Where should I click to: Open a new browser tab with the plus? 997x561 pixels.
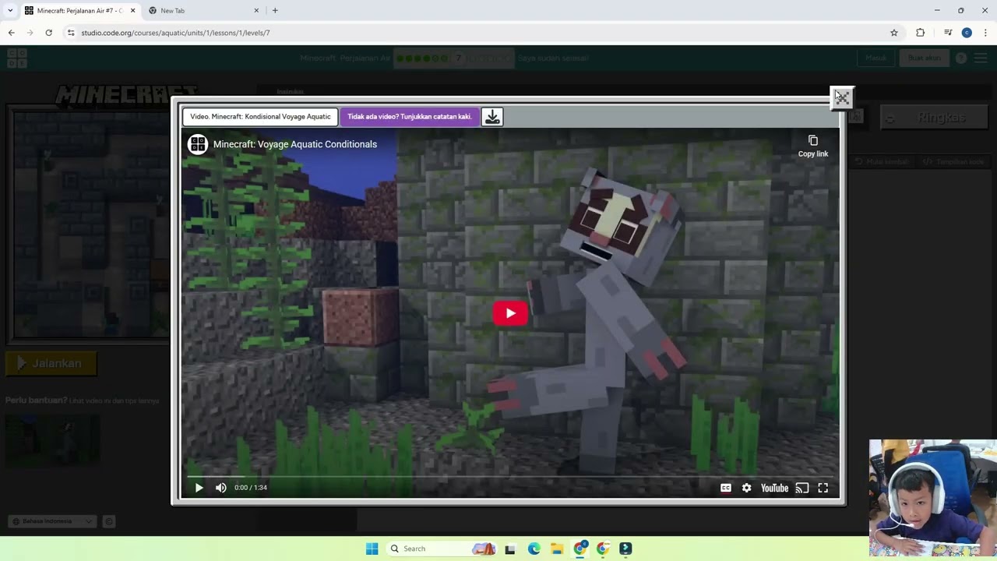point(275,11)
